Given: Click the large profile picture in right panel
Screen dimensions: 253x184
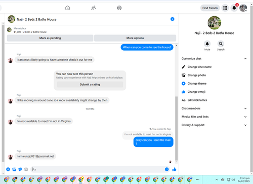Looking at the screenshot, I should [x=214, y=23].
